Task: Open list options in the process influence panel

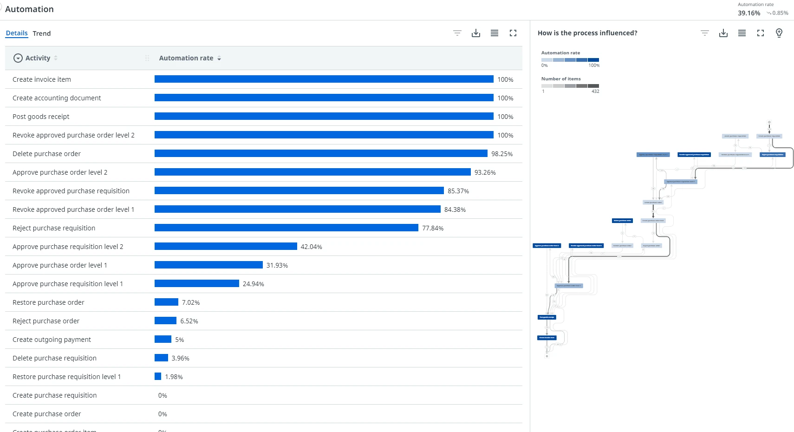Action: [x=742, y=33]
